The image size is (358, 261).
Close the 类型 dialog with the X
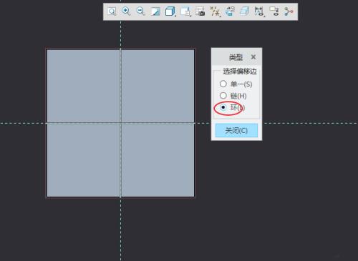pyautogui.click(x=253, y=57)
